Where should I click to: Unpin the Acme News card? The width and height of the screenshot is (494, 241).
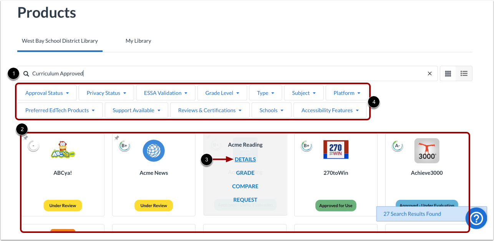[116, 137]
